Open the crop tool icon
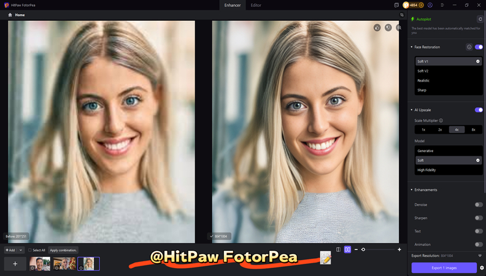The width and height of the screenshot is (486, 276). click(x=402, y=15)
